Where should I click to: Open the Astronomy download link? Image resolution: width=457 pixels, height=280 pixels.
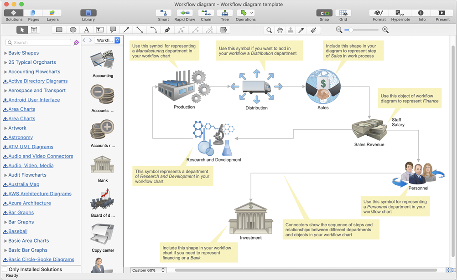pos(21,137)
